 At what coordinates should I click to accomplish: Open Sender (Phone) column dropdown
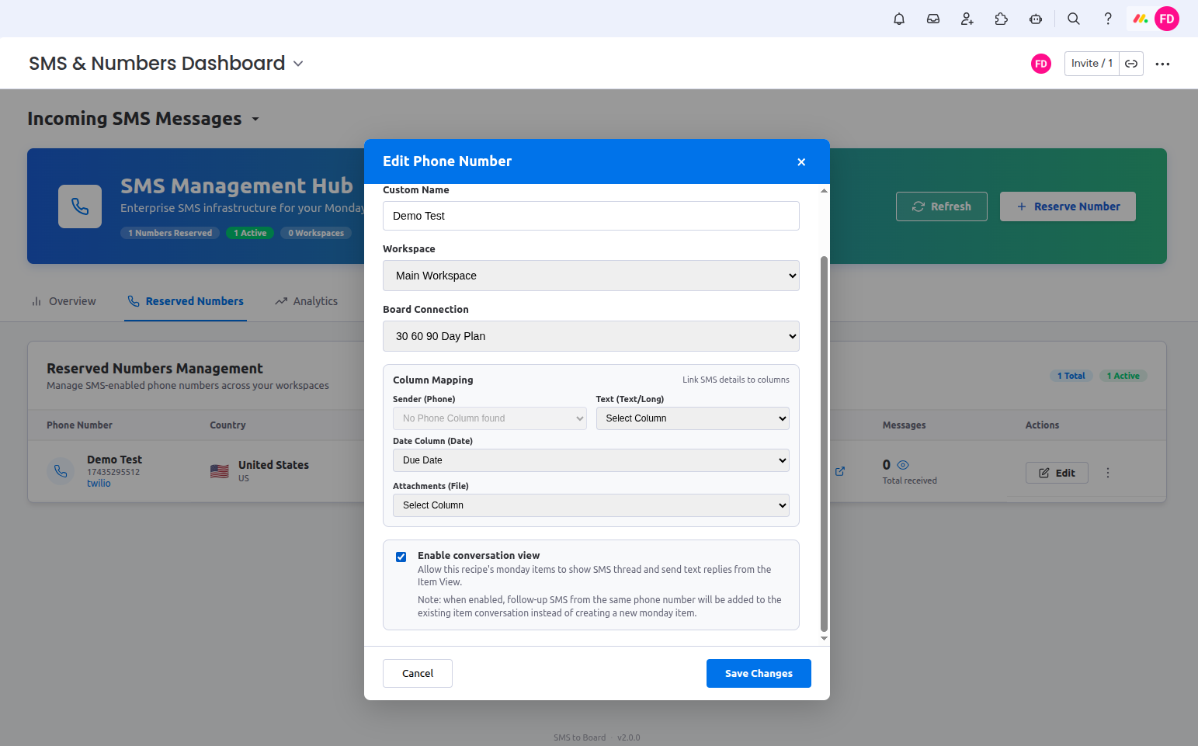click(x=490, y=418)
